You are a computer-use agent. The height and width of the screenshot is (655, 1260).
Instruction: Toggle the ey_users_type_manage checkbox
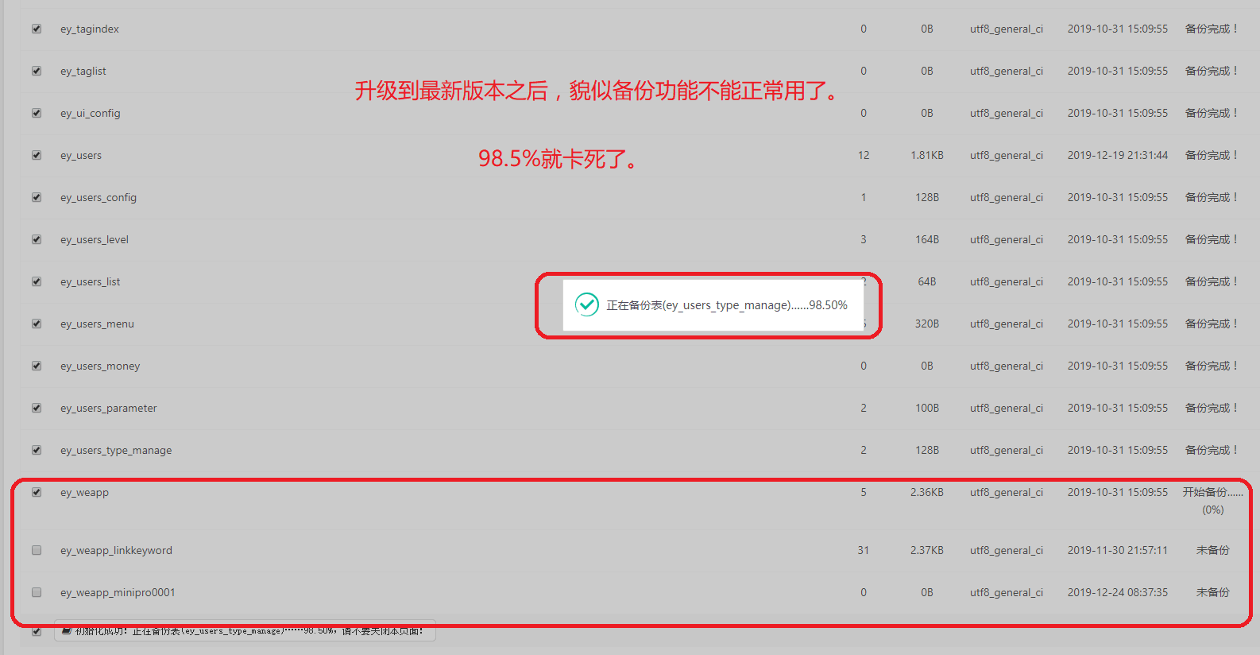tap(37, 450)
